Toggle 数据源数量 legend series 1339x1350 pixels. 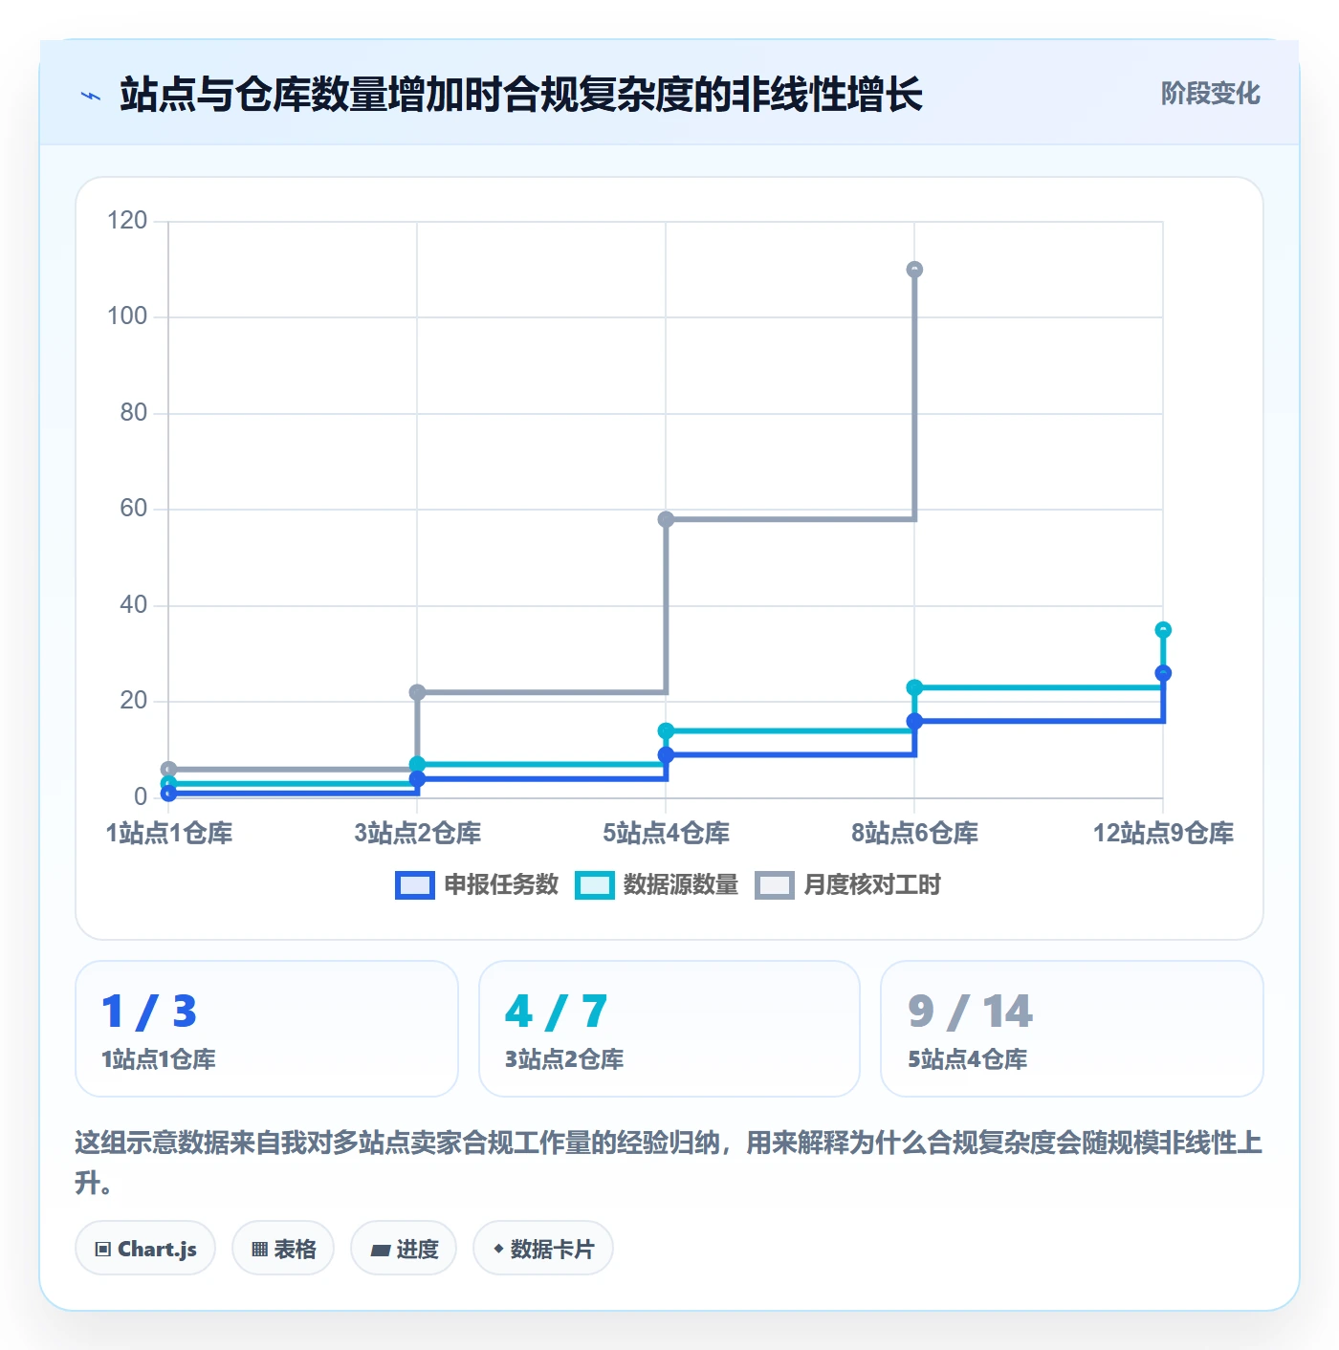(x=657, y=885)
